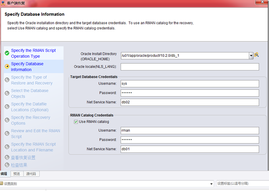
Task: Open the 检查结果 step
Action: click(x=19, y=165)
